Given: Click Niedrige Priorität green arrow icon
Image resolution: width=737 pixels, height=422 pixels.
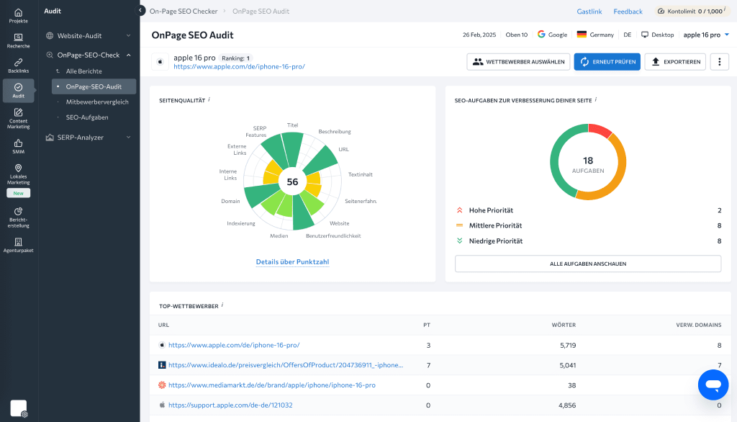Looking at the screenshot, I should pyautogui.click(x=460, y=241).
